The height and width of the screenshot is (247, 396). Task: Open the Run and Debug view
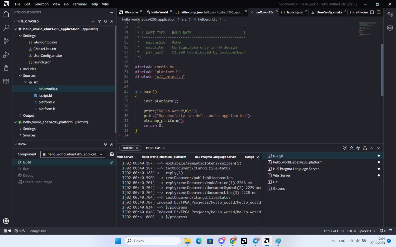point(6,55)
